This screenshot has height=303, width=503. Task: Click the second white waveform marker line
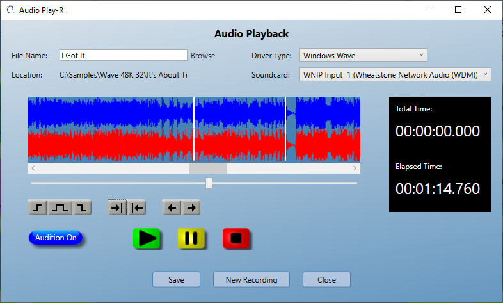coord(285,129)
